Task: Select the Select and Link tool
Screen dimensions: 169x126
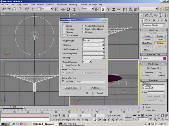Action: click(x=15, y=9)
